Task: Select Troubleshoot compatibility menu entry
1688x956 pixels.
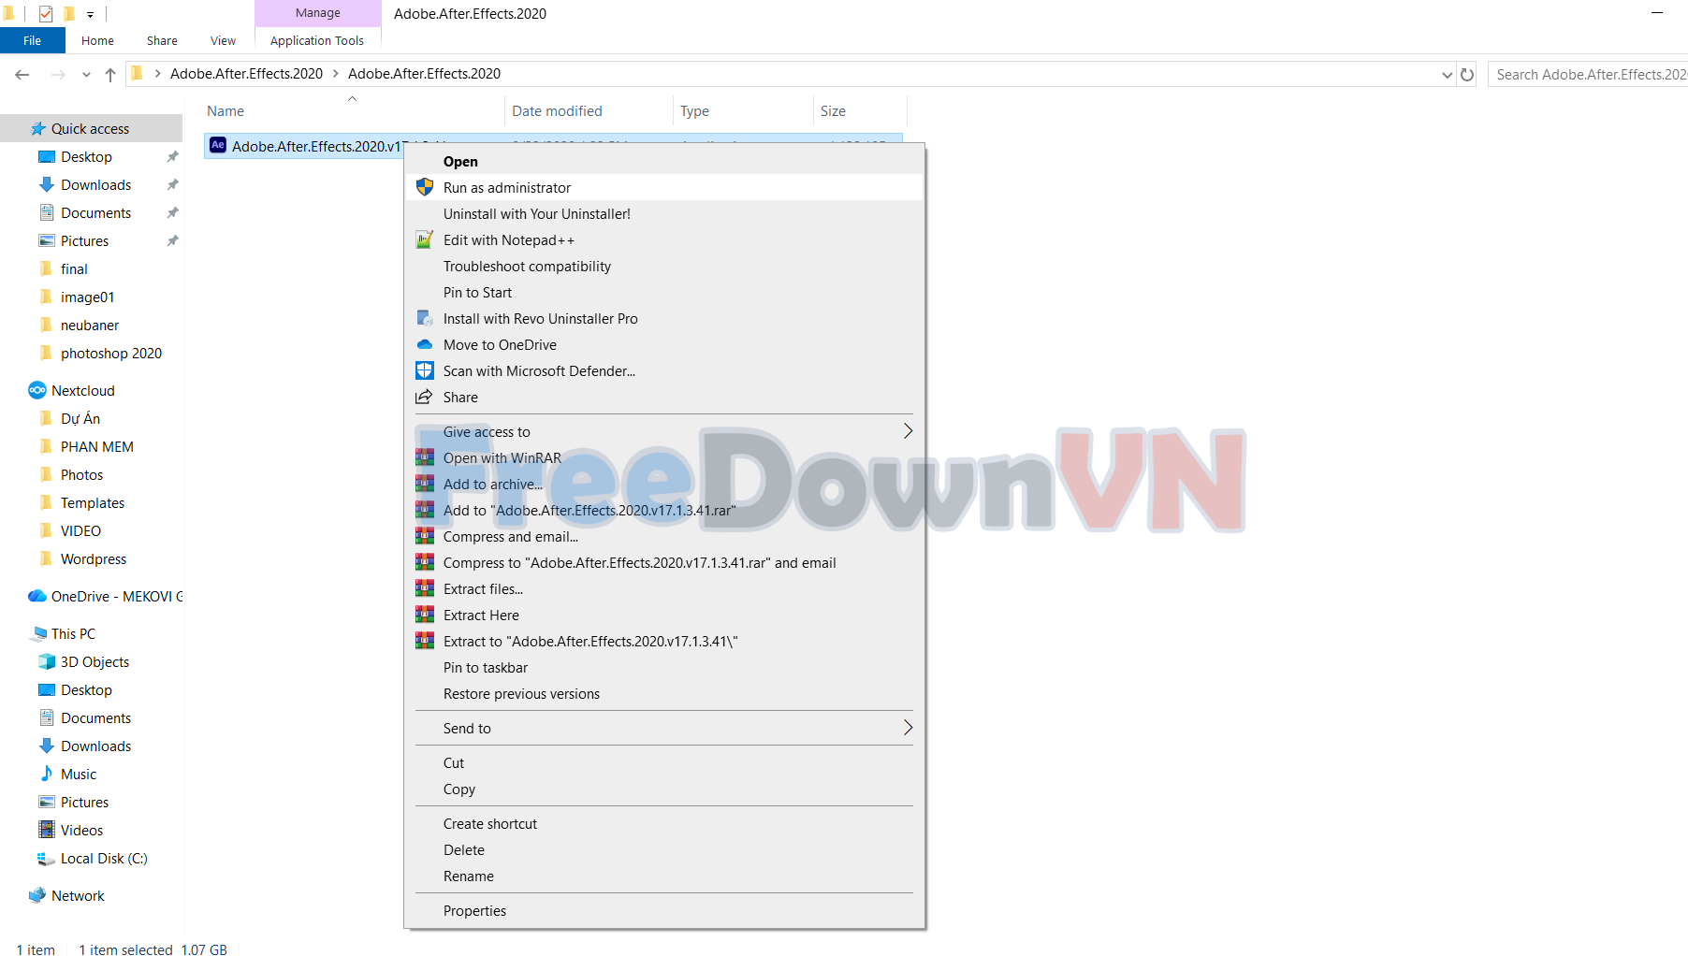Action: 527,267
